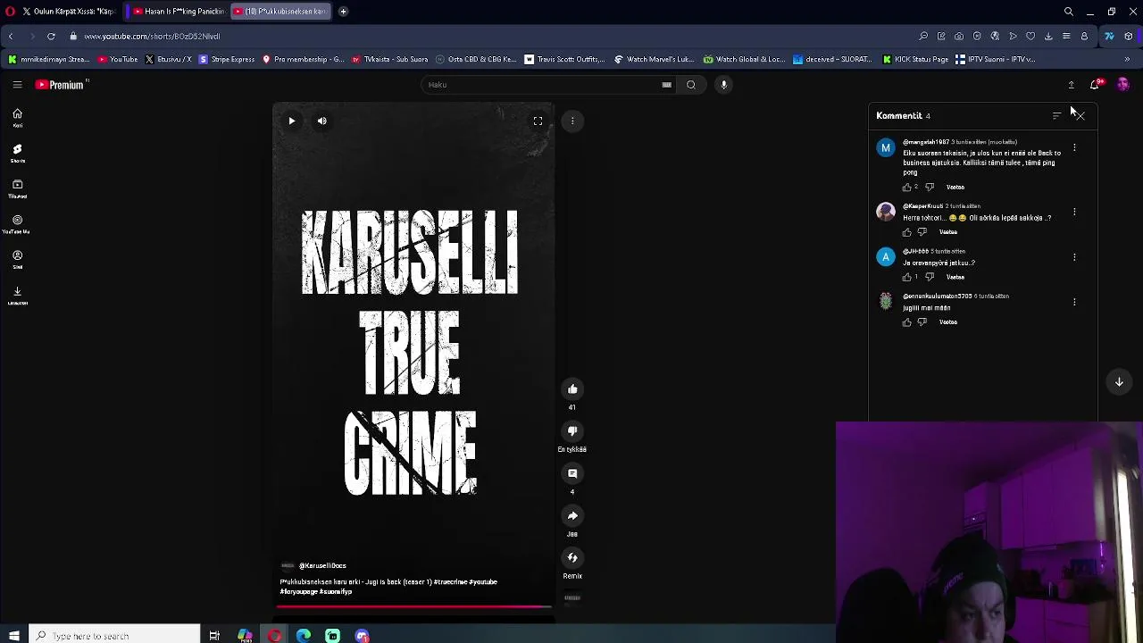Screen dimensions: 1143x643
Task: Like the @mangatah1987 comment
Action: click(x=907, y=187)
